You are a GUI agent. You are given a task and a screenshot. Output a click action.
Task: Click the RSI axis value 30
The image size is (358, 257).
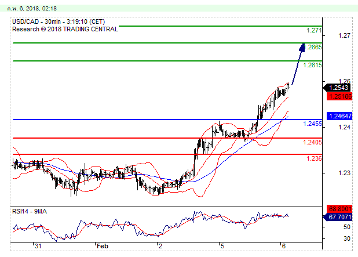(347, 238)
